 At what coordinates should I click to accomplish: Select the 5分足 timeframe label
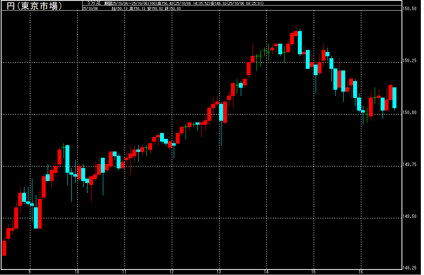(94, 3)
